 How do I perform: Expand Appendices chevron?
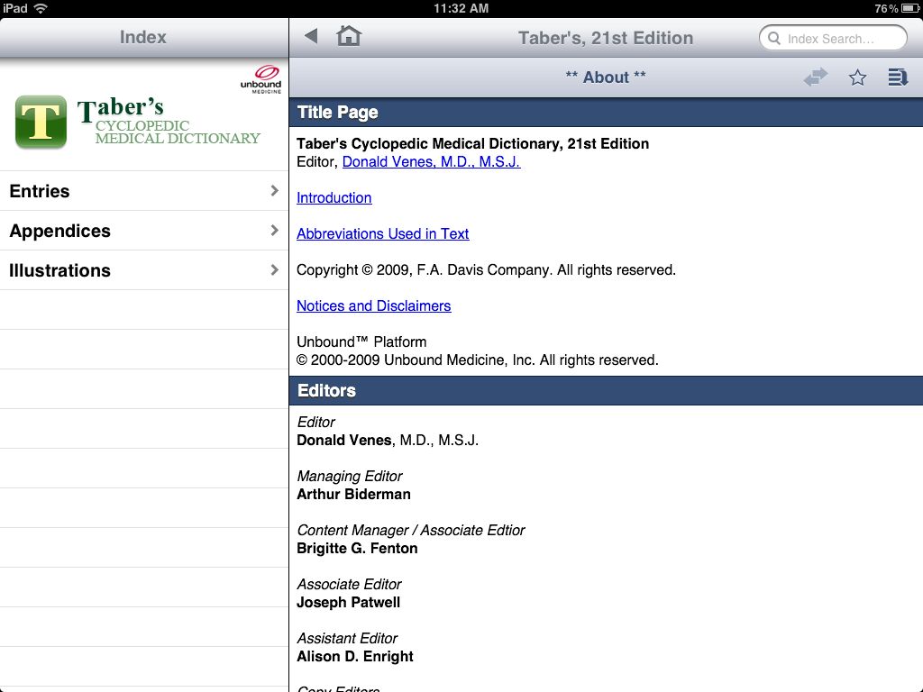click(274, 230)
